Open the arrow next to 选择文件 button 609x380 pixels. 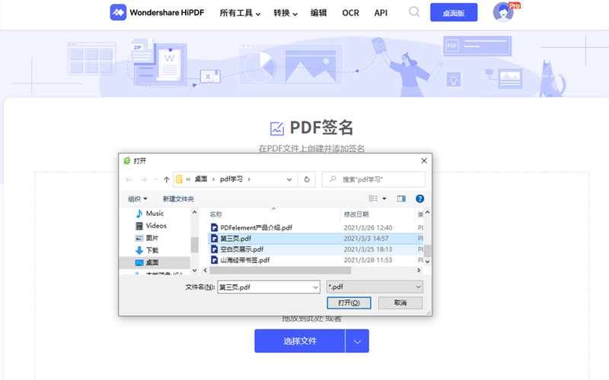[x=358, y=341]
